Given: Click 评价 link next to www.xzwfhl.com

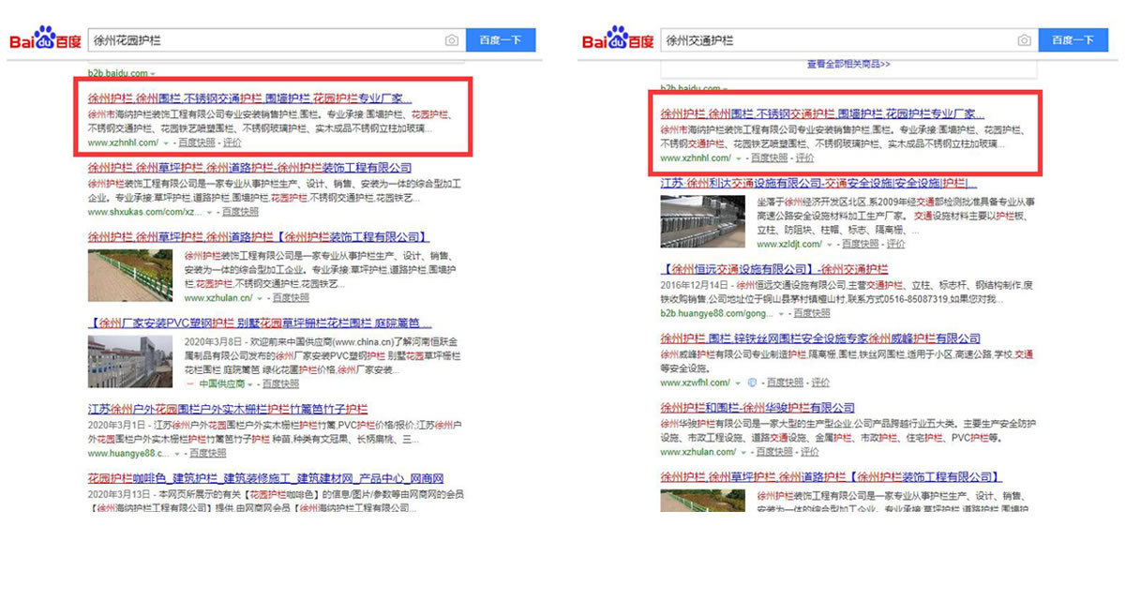Looking at the screenshot, I should pyautogui.click(x=820, y=383).
